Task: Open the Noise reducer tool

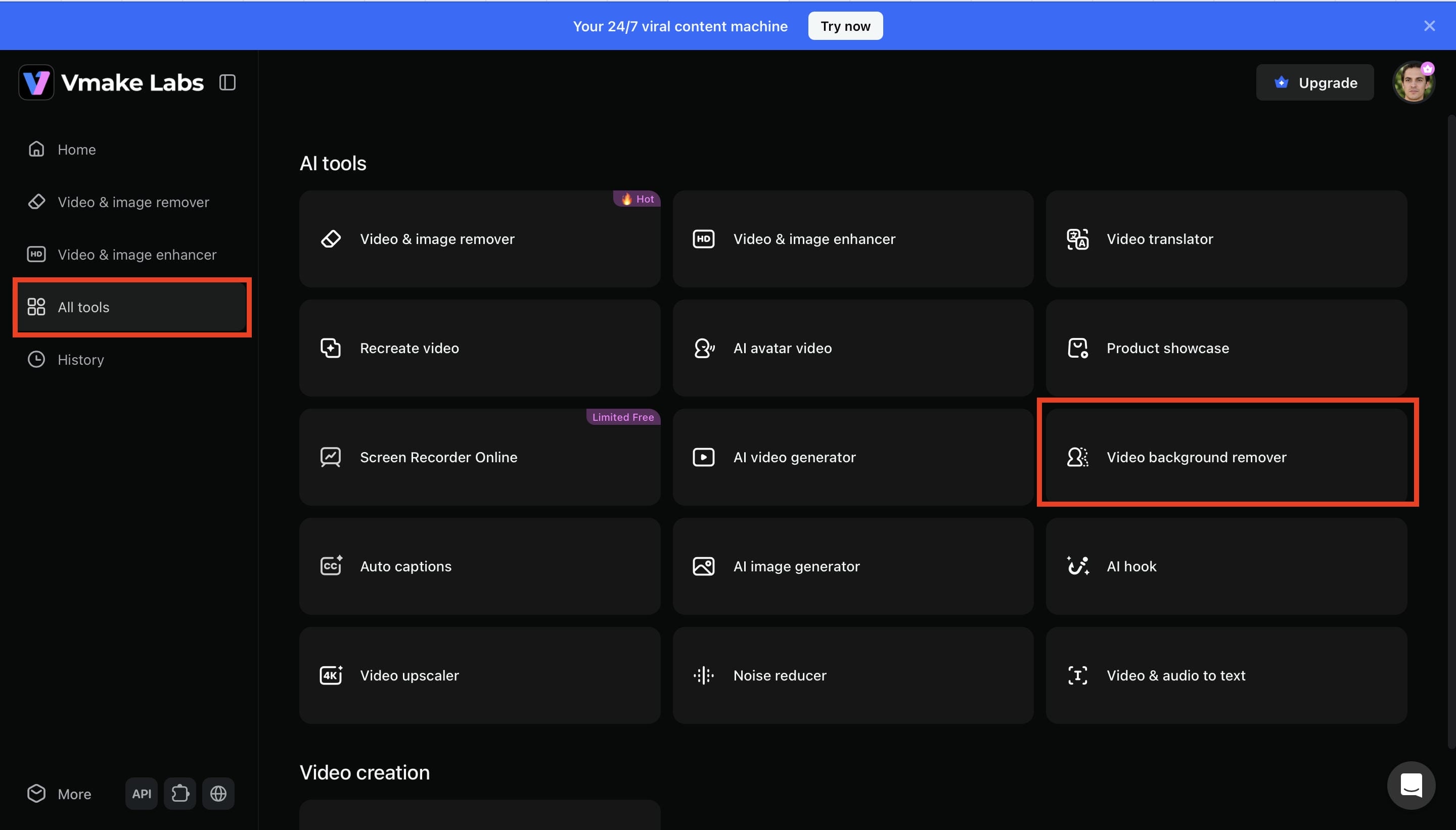Action: tap(852, 675)
